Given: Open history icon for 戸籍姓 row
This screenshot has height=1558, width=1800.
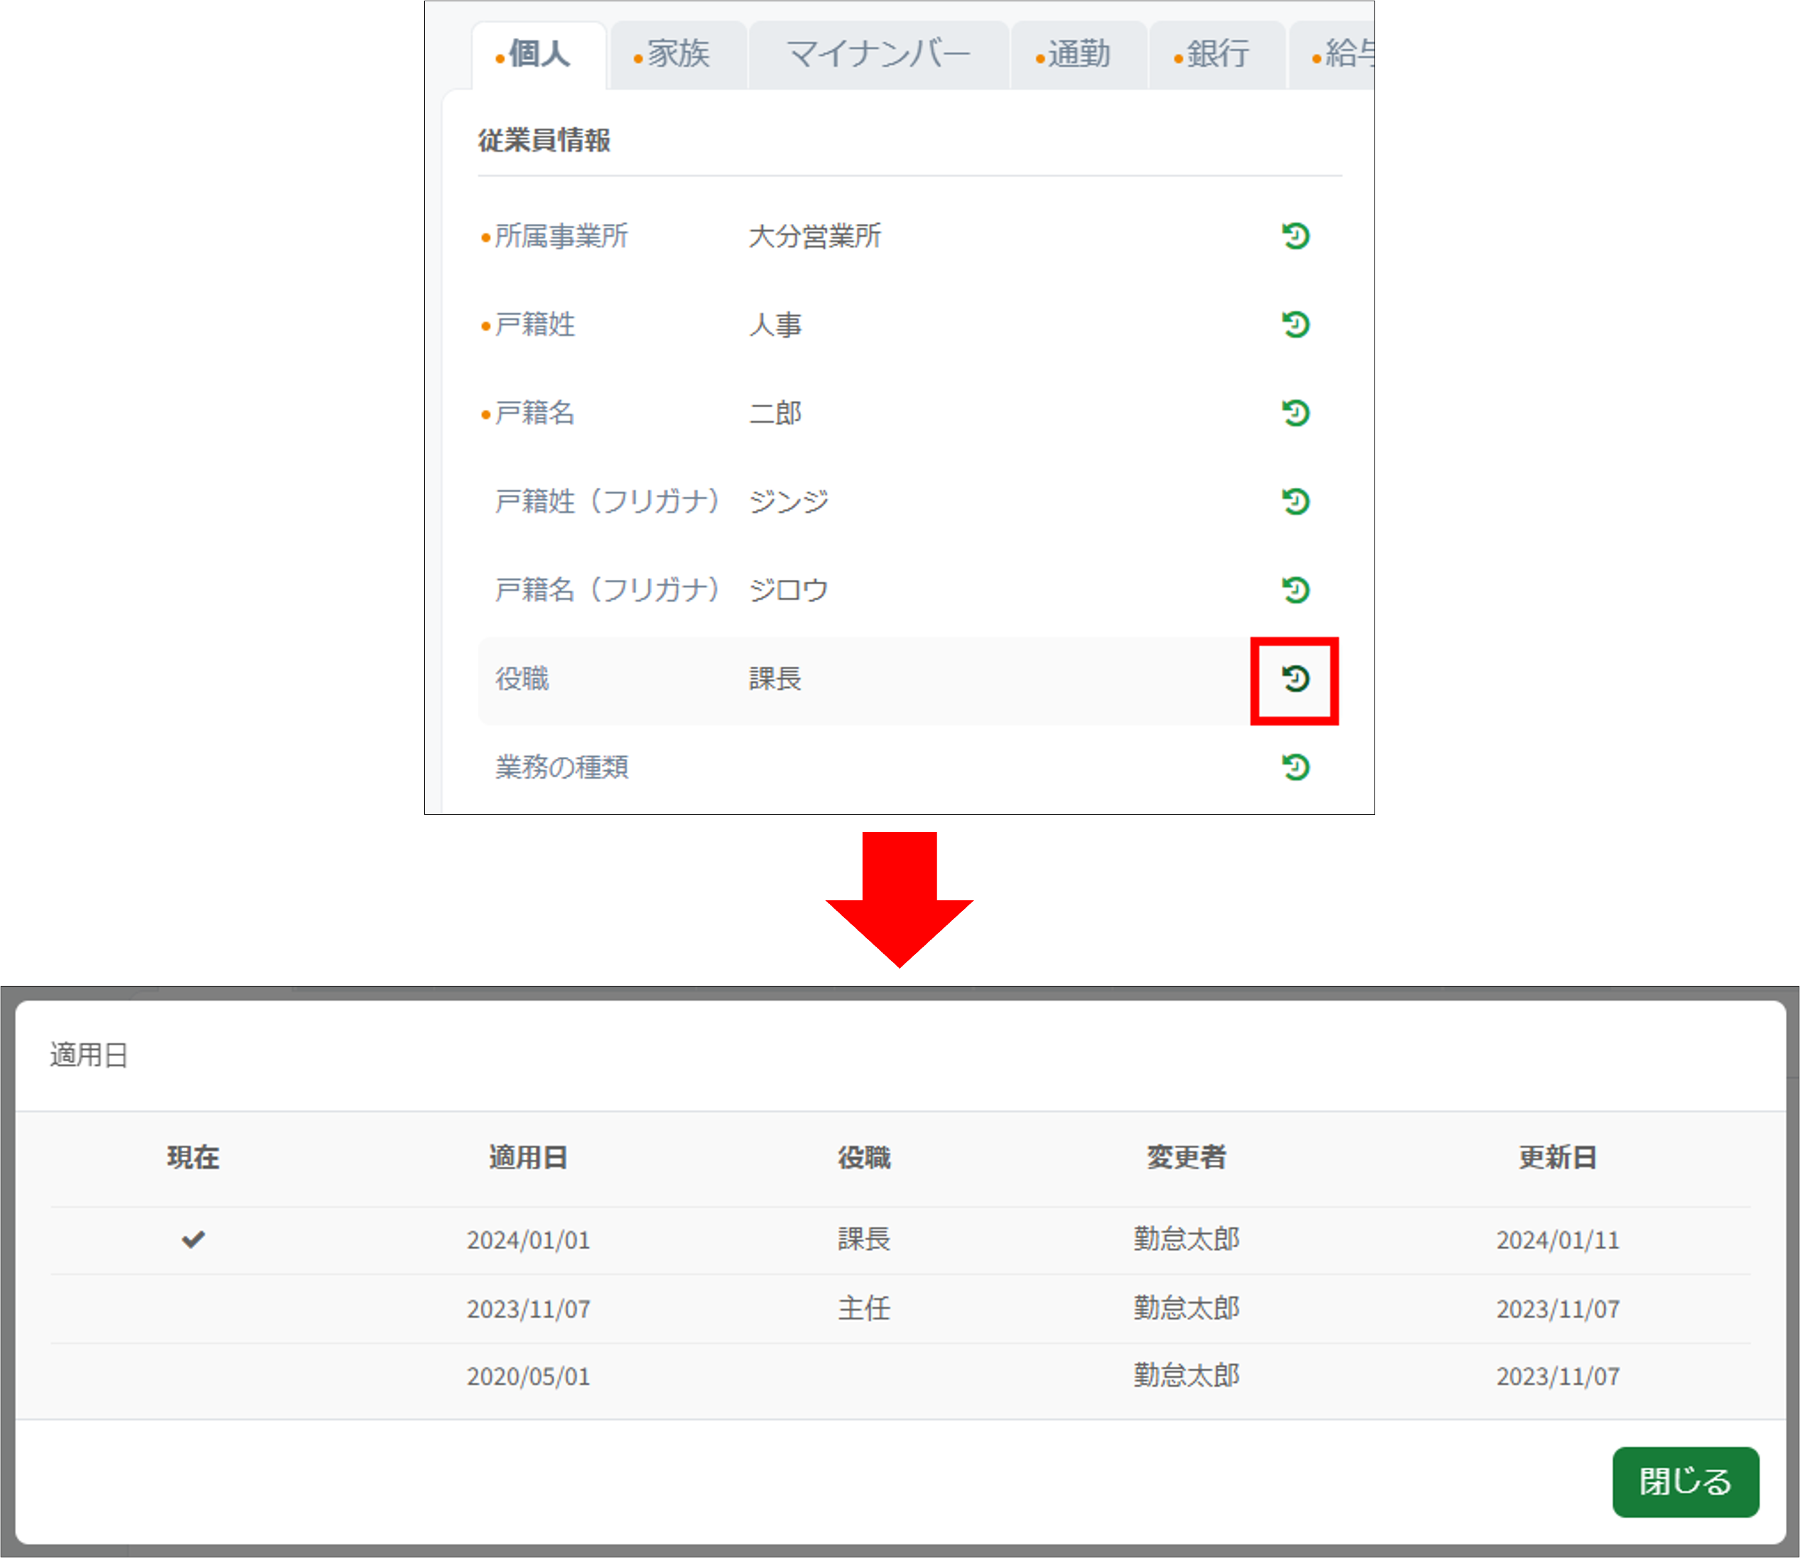Looking at the screenshot, I should 1295,324.
